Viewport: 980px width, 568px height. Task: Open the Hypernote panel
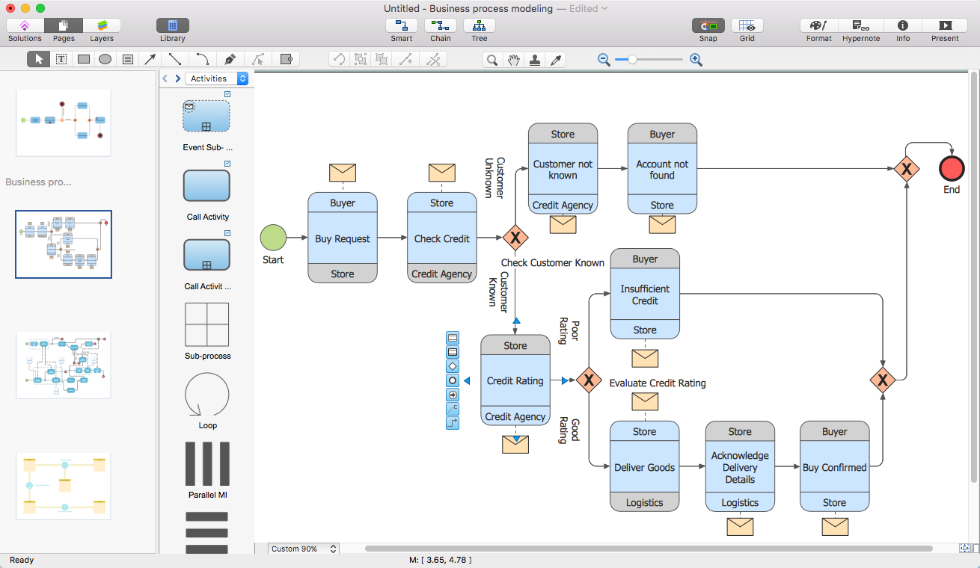point(861,25)
